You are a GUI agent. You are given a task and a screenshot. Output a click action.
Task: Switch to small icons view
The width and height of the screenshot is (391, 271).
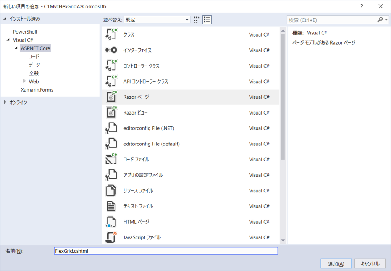click(197, 20)
